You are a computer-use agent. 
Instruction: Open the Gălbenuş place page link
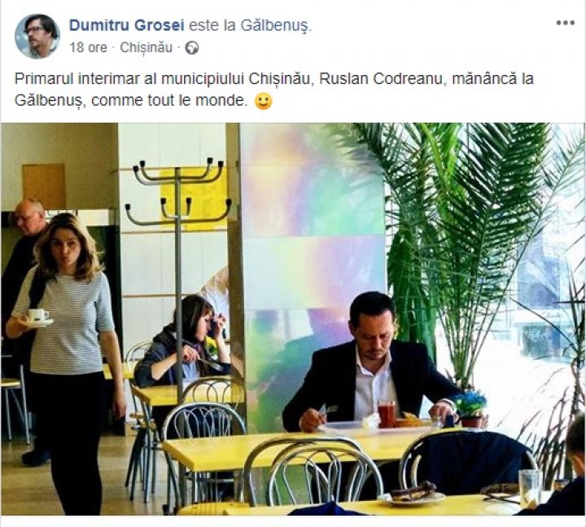pyautogui.click(x=274, y=26)
